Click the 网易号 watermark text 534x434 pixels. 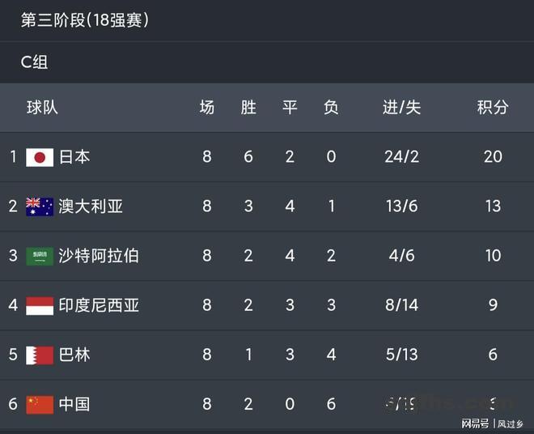coord(475,423)
